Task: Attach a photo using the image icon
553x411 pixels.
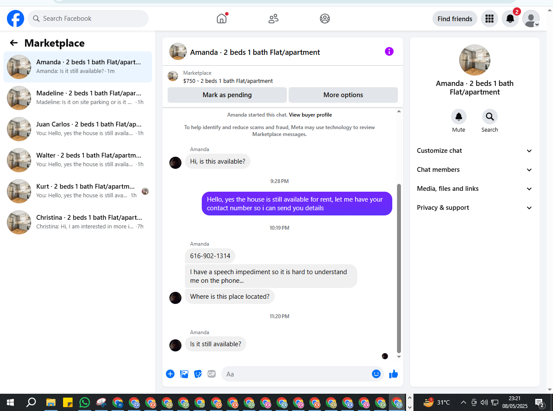Action: tap(184, 374)
